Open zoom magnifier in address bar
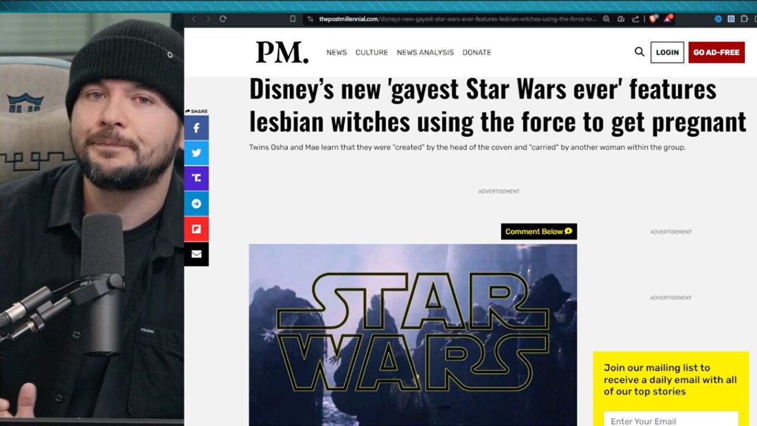 pyautogui.click(x=606, y=19)
